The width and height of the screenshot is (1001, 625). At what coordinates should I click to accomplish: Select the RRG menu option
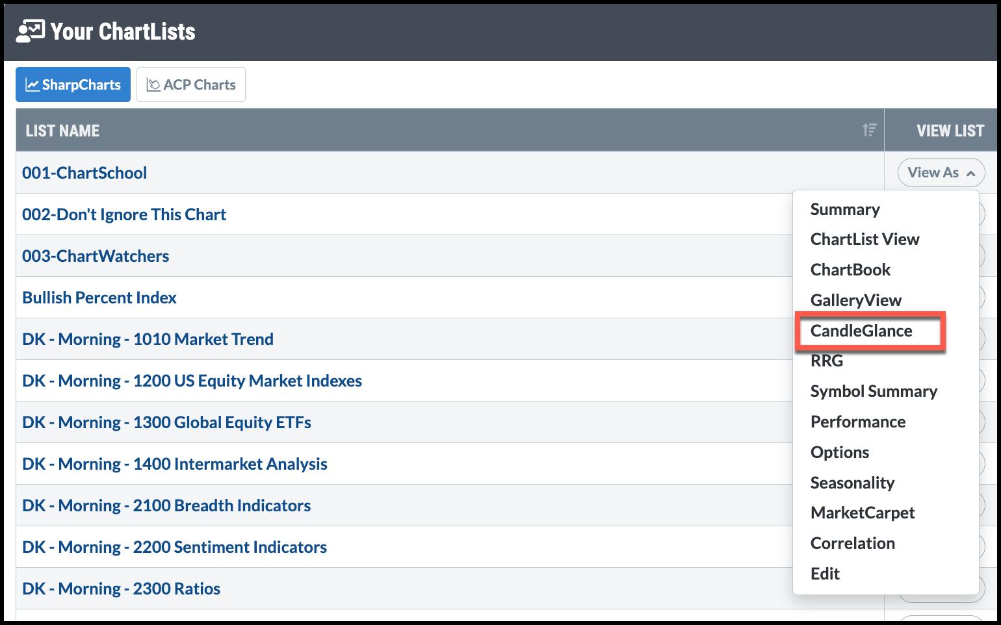826,361
